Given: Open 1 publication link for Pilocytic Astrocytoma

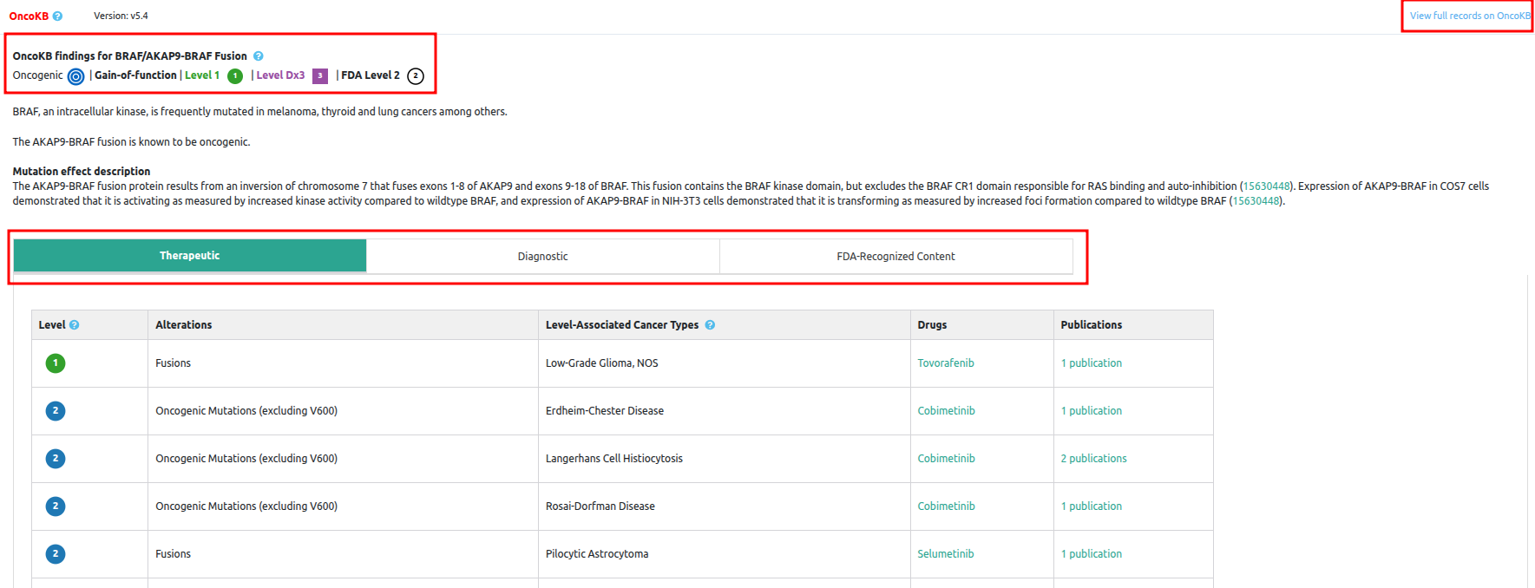Looking at the screenshot, I should coord(1091,554).
